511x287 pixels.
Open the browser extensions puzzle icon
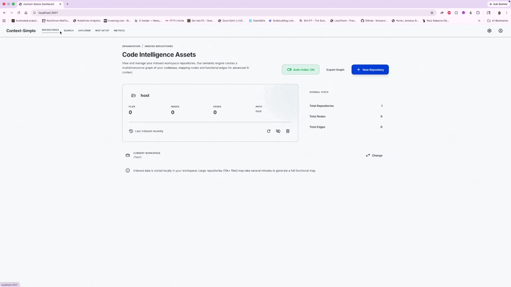(478, 13)
